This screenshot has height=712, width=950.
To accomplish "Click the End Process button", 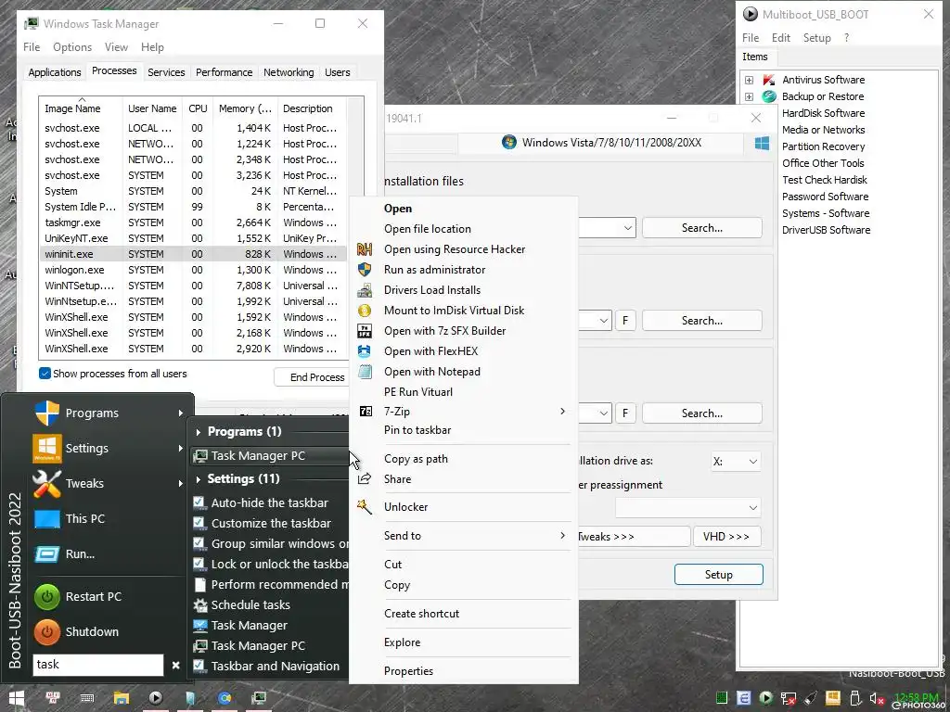I will (x=312, y=377).
